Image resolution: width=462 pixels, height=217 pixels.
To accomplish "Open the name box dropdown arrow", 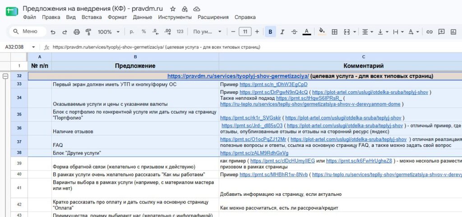I will coord(33,47).
